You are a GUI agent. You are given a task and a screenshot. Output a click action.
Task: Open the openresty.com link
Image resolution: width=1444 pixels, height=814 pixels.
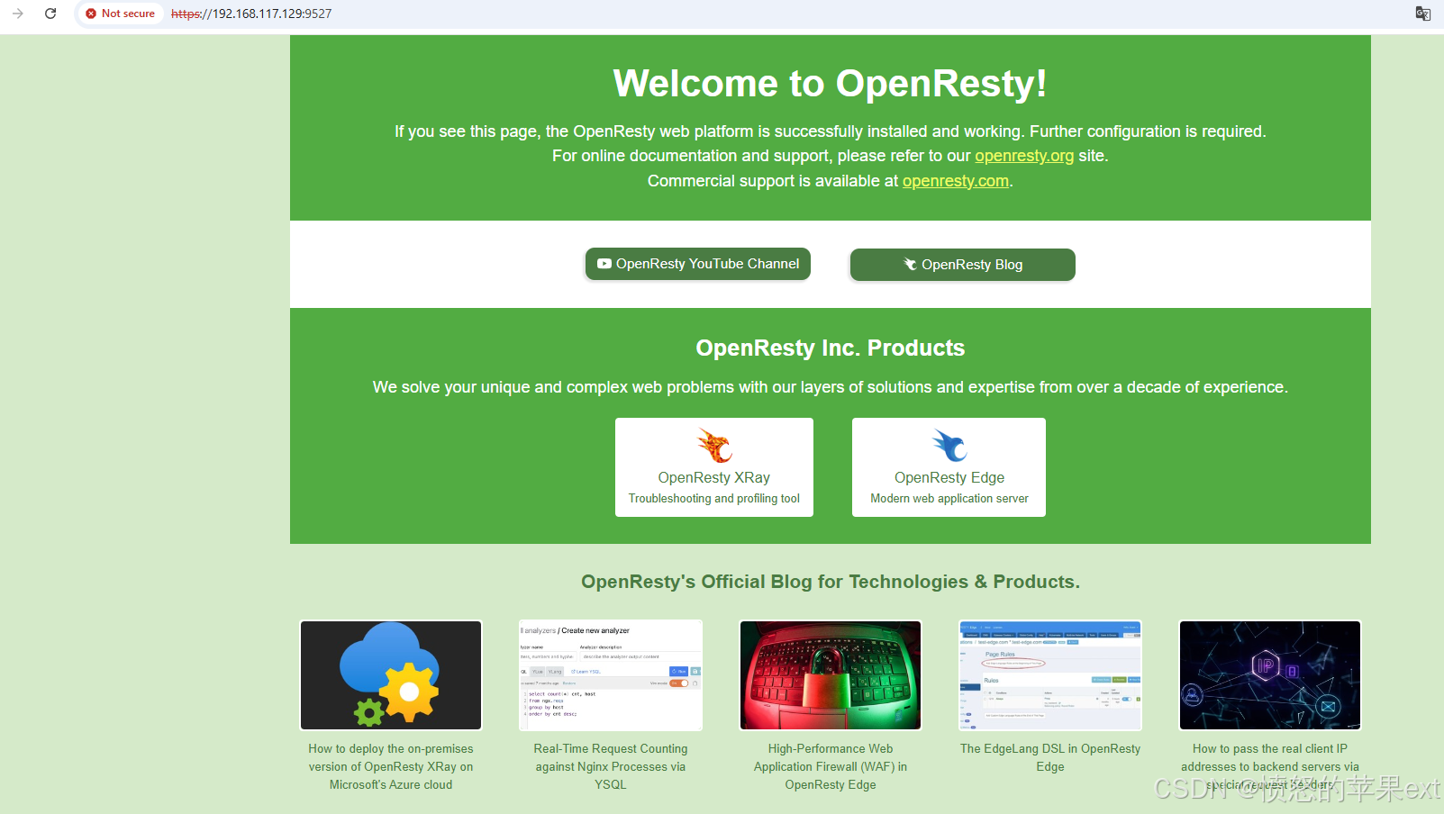click(x=956, y=181)
